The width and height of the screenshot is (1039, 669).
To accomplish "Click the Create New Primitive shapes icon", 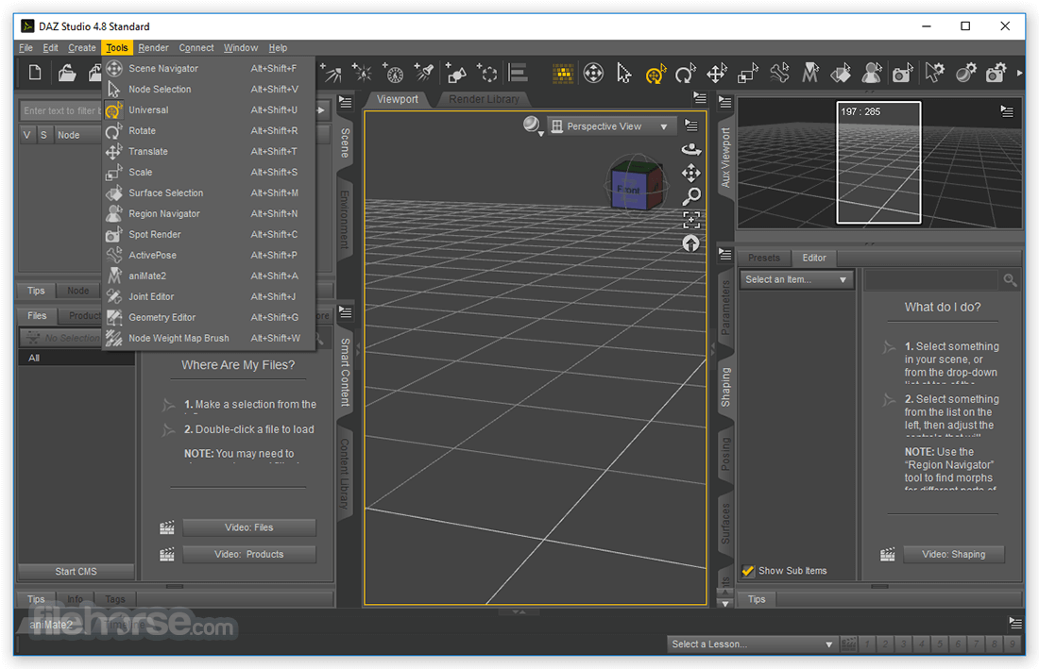I will coord(456,73).
